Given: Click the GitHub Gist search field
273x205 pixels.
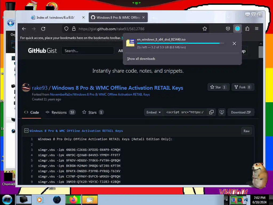Looking at the screenshot, I should tap(87, 51).
